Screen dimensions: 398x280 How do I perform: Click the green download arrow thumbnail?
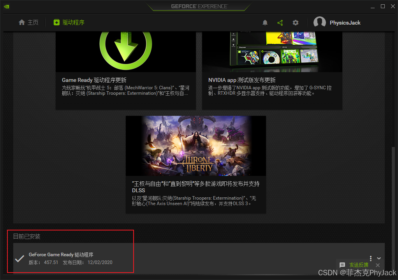pyautogui.click(x=126, y=52)
